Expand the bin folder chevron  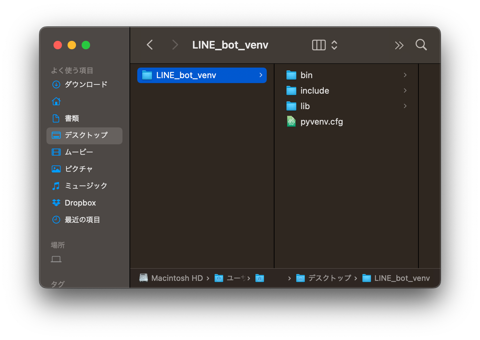tap(405, 75)
